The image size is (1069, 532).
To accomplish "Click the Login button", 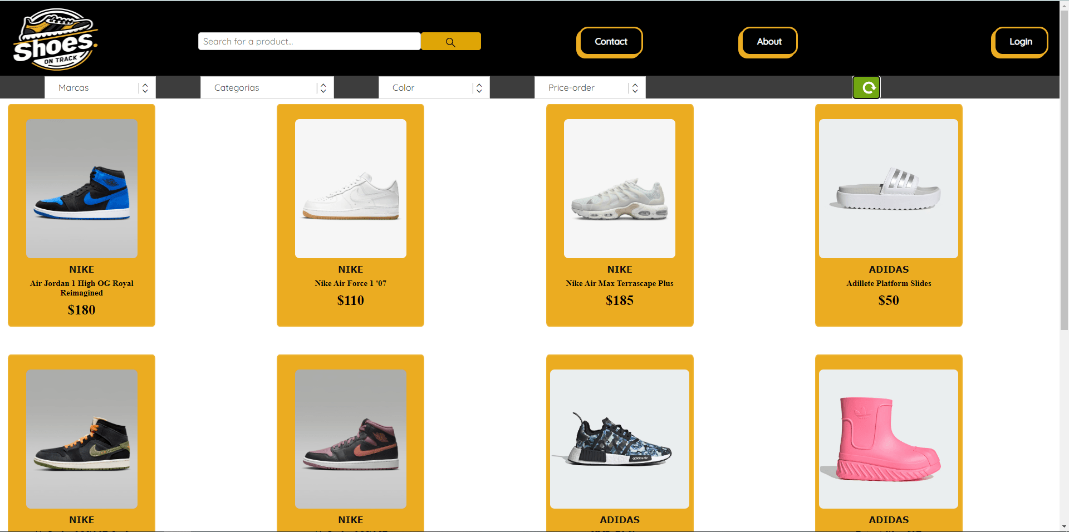I will coord(1020,42).
